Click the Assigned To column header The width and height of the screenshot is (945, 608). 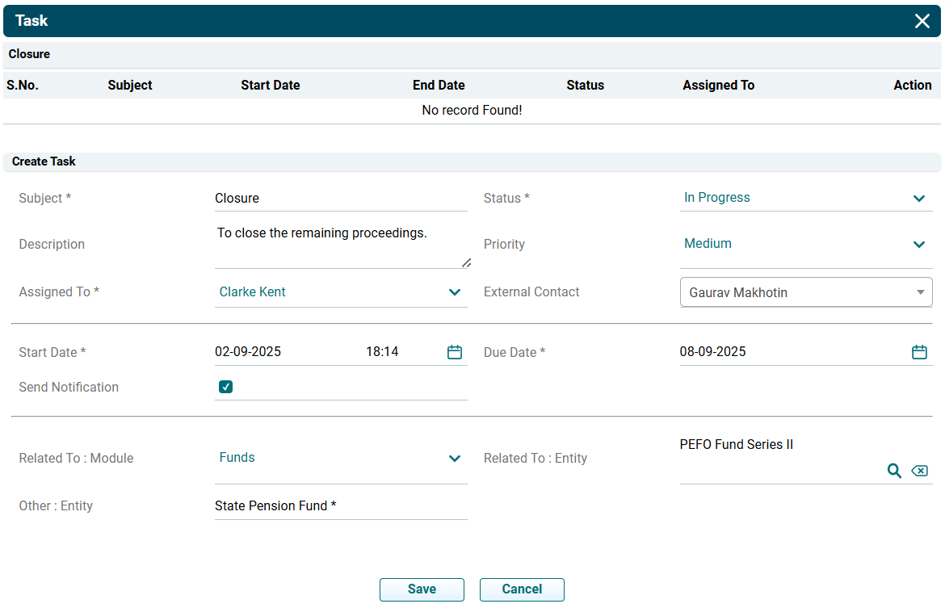(x=718, y=85)
